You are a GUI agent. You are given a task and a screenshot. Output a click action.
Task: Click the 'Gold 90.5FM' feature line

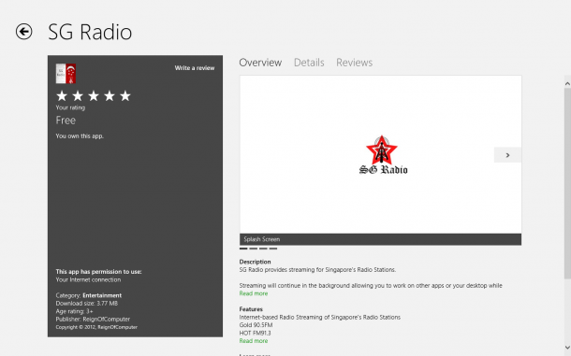(256, 325)
